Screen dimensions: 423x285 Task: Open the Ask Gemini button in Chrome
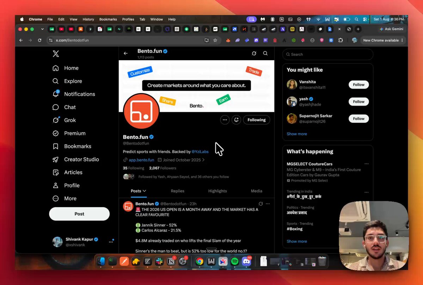point(391,29)
